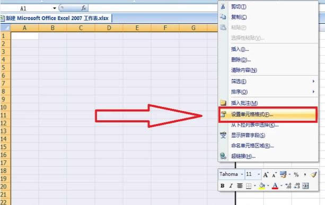The width and height of the screenshot is (325, 205).
Task: Open the accounting format dropdown arrow
Action: coord(289,175)
